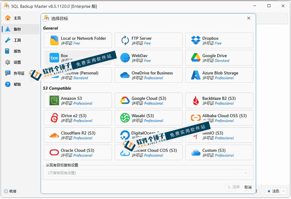This screenshot has width=291, height=199.
Task: Close the 选择目标 dialog
Action: tap(249, 18)
